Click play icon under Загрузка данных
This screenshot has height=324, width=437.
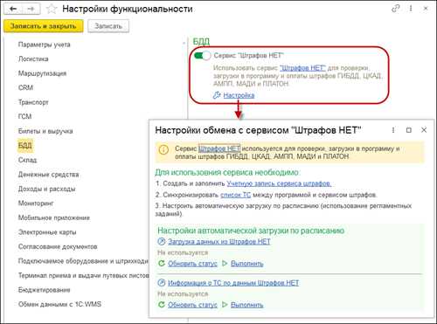click(225, 264)
